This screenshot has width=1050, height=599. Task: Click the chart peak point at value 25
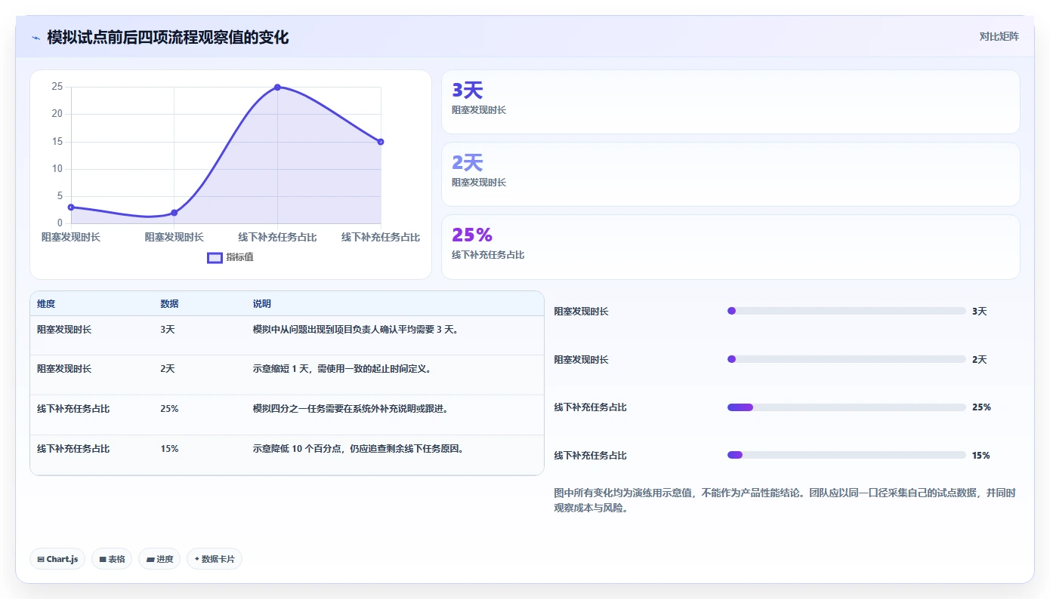click(x=277, y=88)
